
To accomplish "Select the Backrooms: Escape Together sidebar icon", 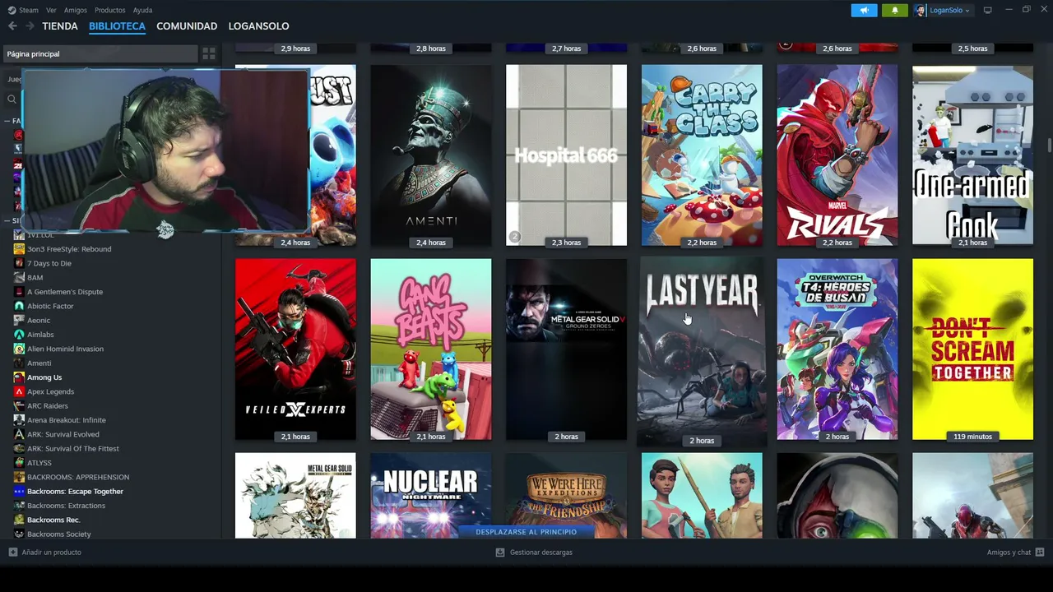I will (19, 492).
